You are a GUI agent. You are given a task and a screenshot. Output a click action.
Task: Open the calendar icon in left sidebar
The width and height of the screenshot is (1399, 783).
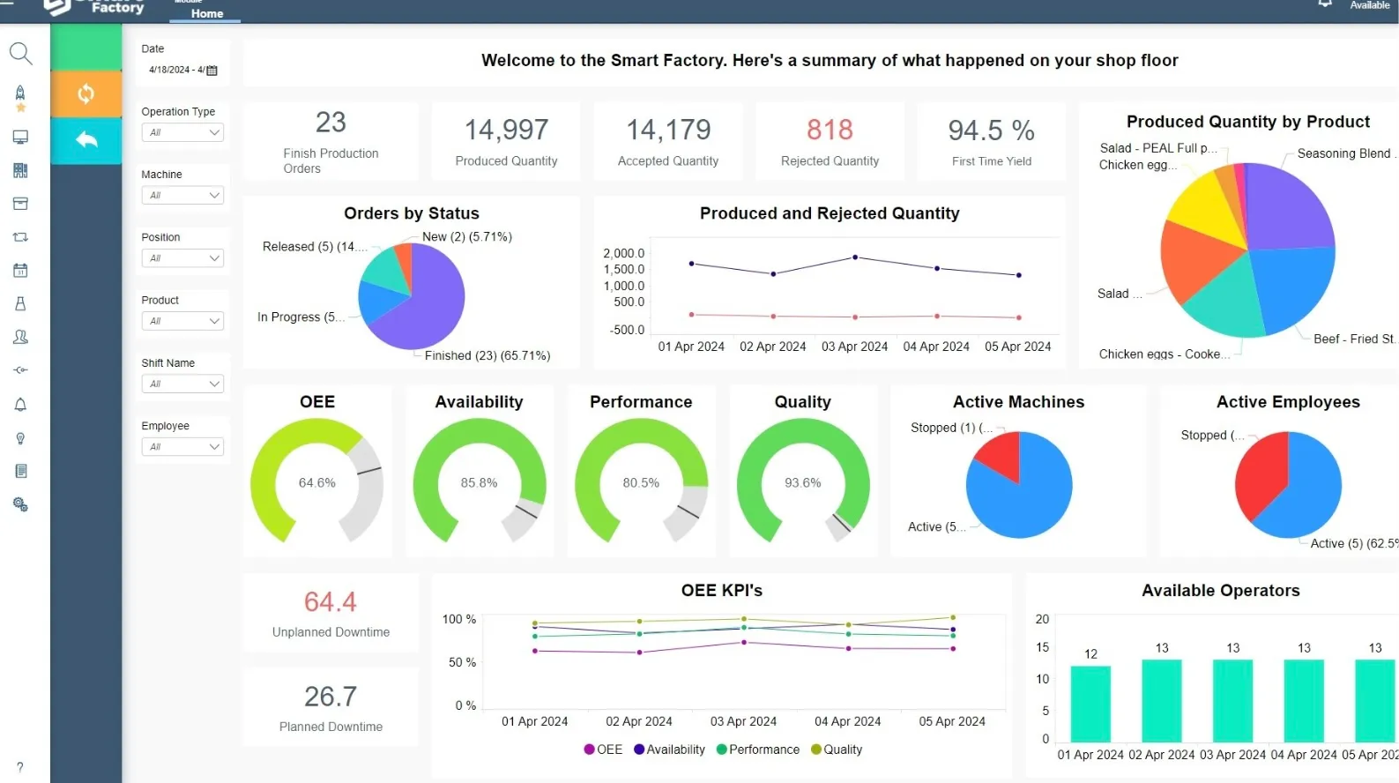pos(20,271)
